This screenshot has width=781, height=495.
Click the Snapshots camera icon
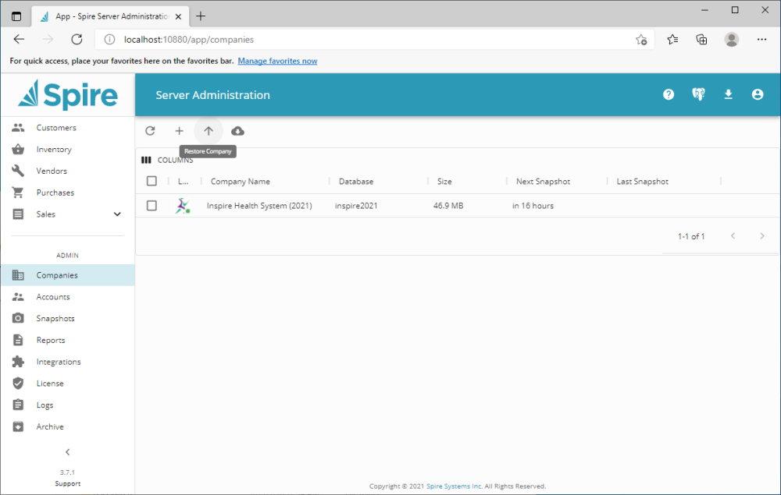[x=18, y=319]
